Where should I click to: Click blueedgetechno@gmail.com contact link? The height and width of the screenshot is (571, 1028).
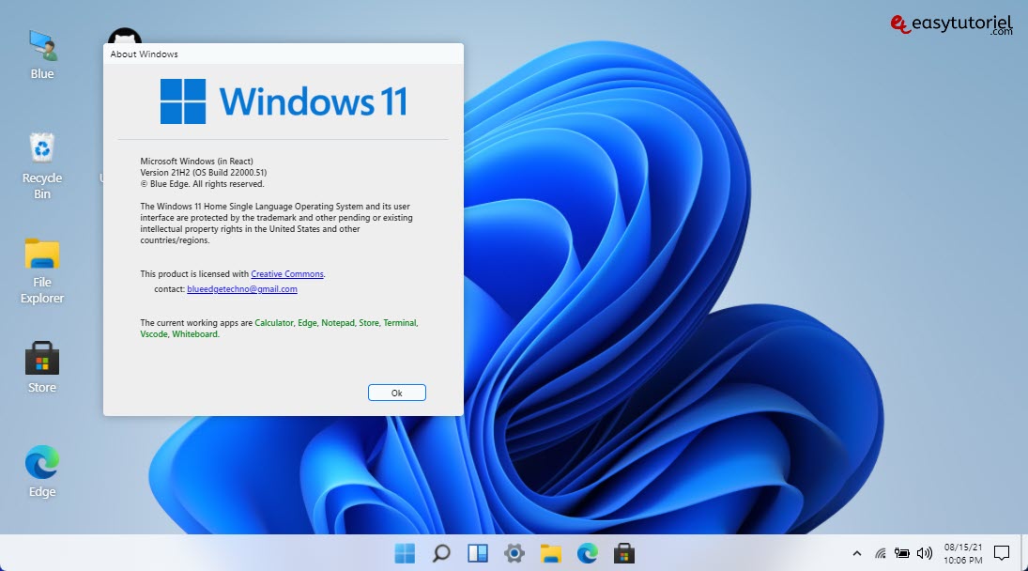pos(242,289)
